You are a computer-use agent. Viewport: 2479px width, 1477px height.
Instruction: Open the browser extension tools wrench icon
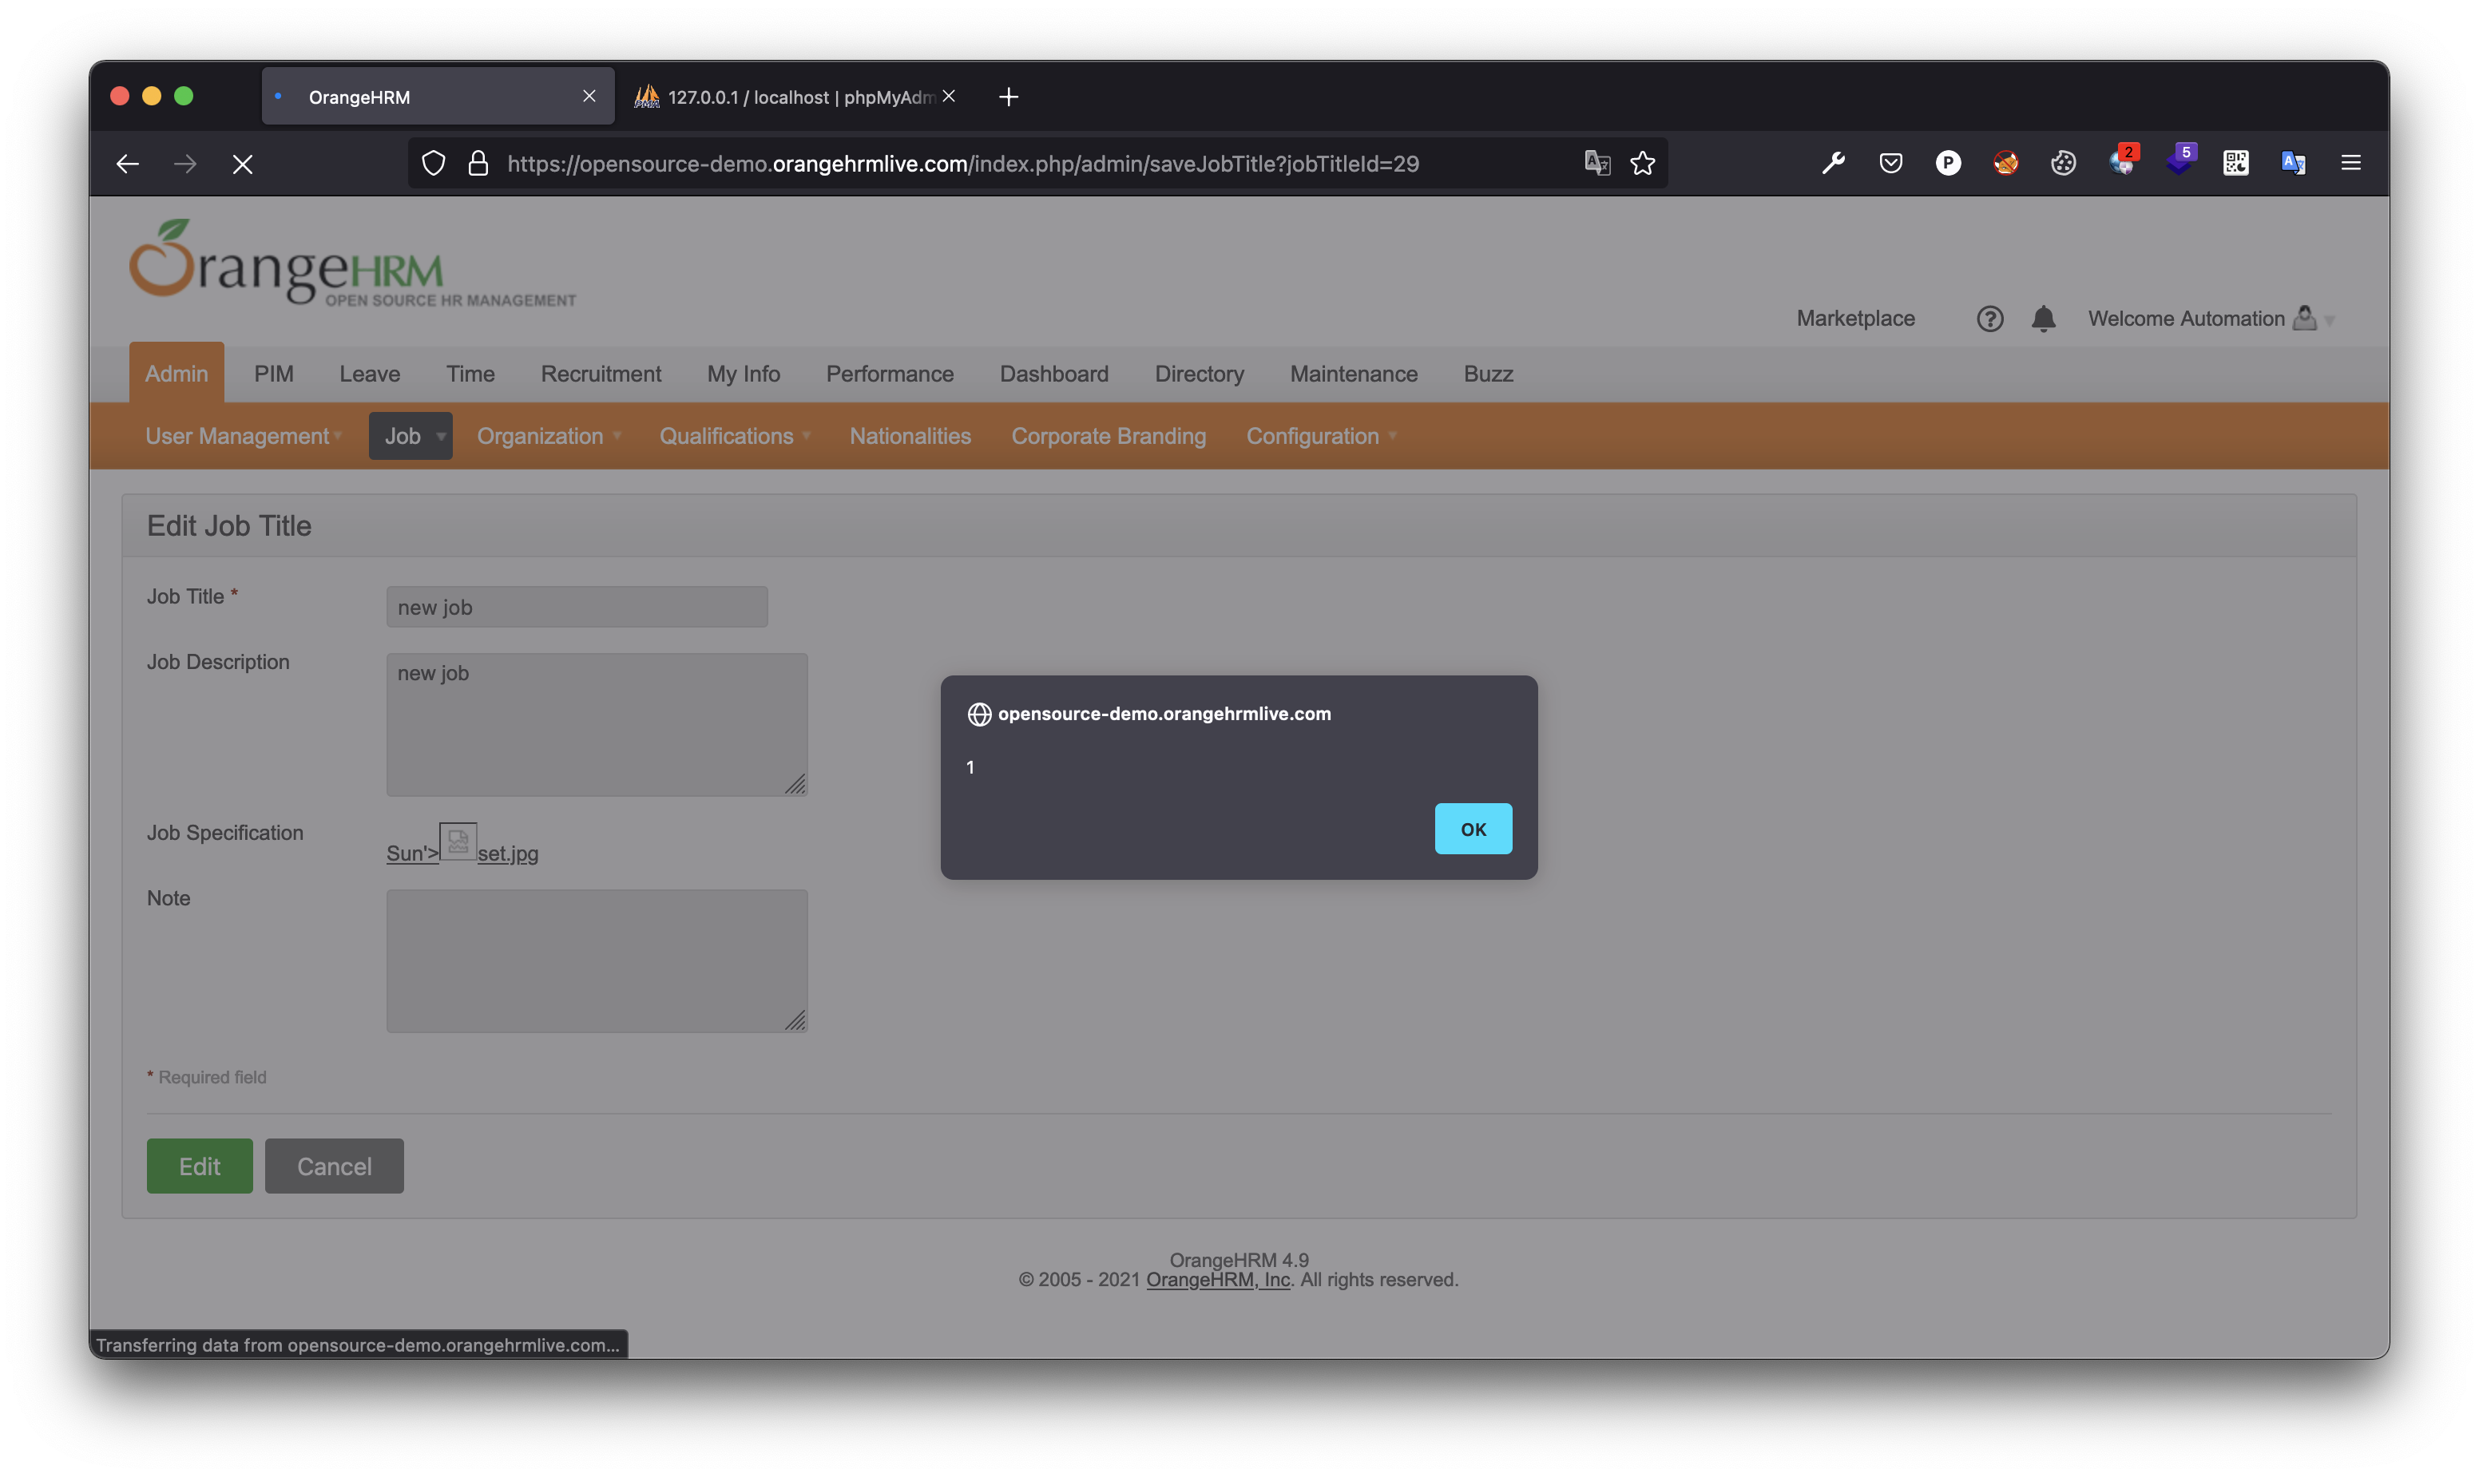pos(1833,163)
